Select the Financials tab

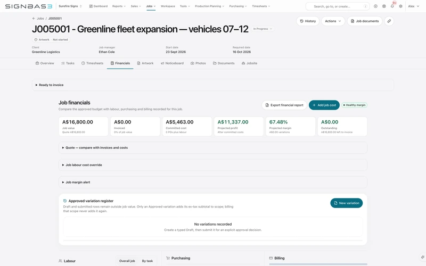[120, 63]
